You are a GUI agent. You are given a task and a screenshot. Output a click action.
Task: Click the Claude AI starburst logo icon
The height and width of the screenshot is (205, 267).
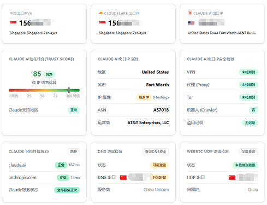pyautogui.click(x=190, y=13)
